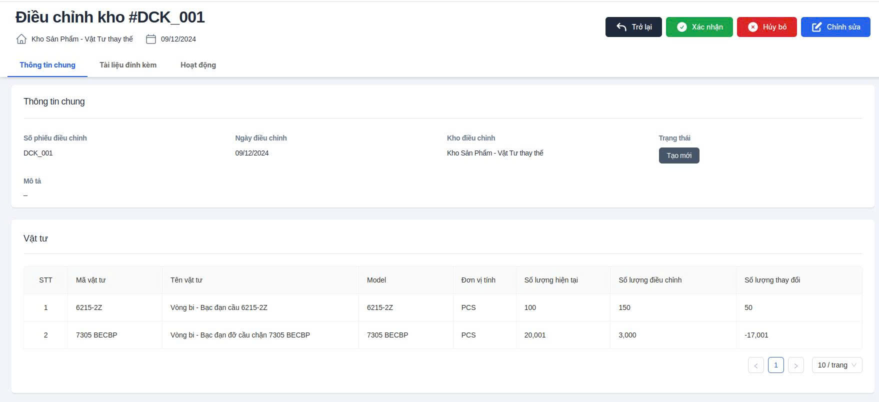This screenshot has height=402, width=879.
Task: Open the 10 / trang page size dropdown
Action: [836, 365]
